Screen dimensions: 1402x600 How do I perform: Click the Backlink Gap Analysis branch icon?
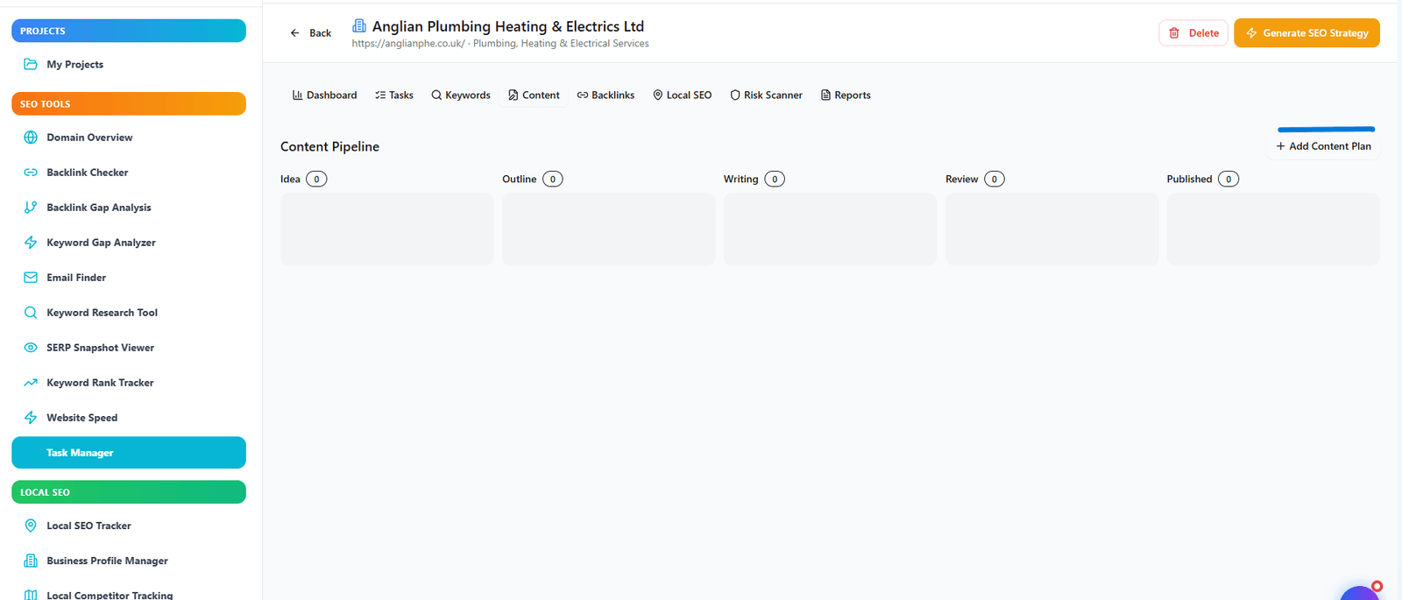(x=31, y=208)
